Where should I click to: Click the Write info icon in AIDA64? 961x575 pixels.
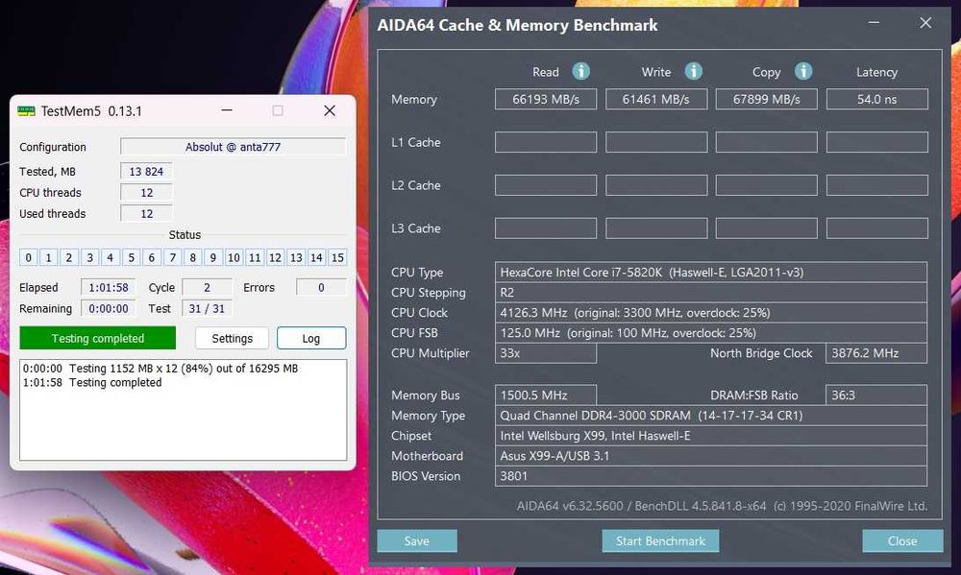click(693, 72)
